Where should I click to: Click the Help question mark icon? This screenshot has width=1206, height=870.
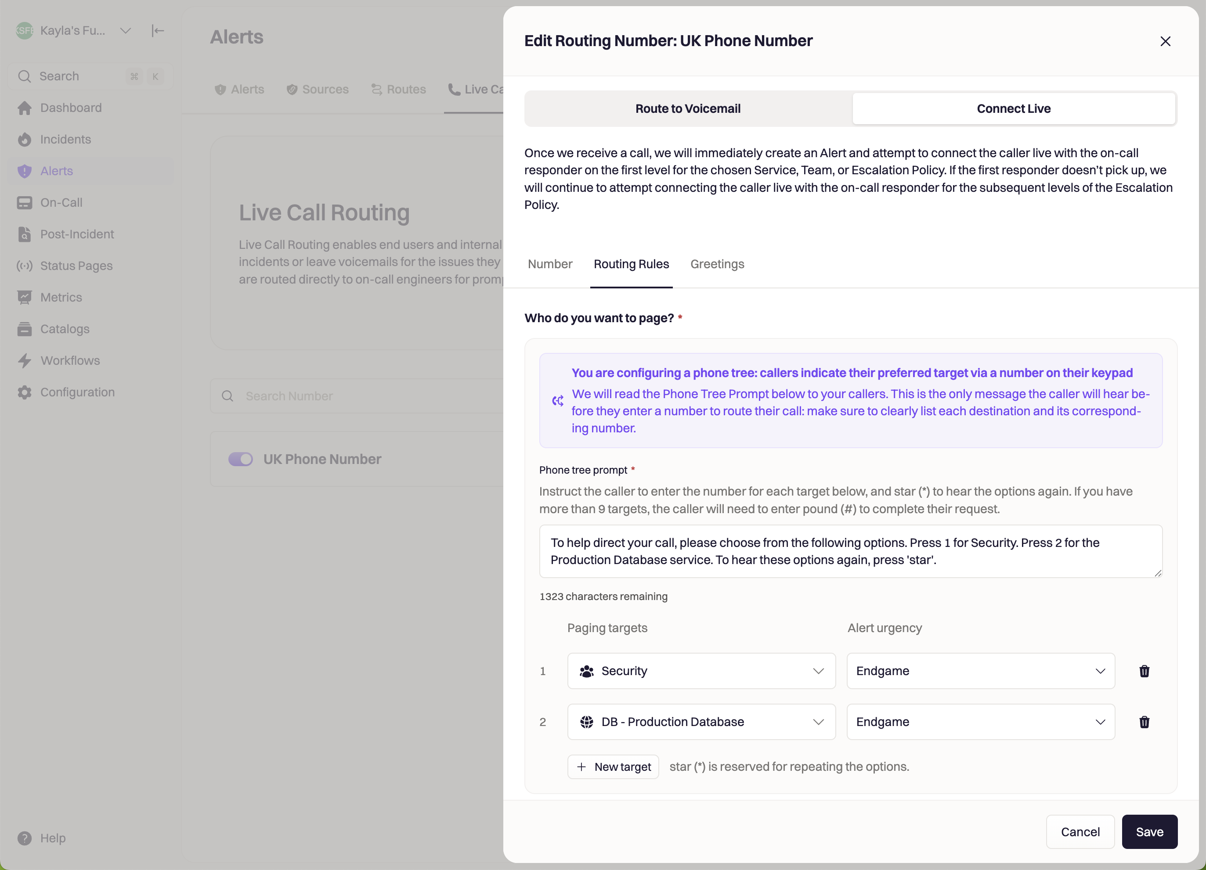25,838
